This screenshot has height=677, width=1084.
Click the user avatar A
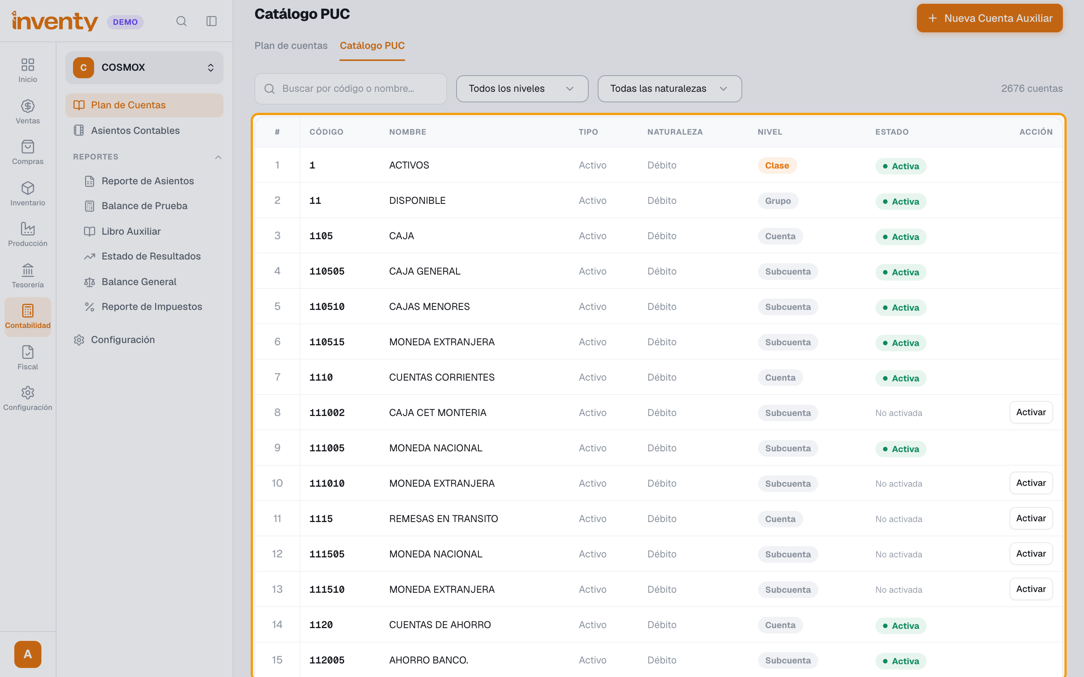point(28,654)
